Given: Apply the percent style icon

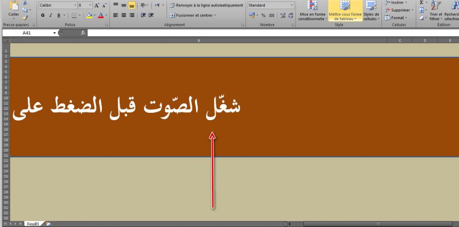Looking at the screenshot, I should pos(263,15).
